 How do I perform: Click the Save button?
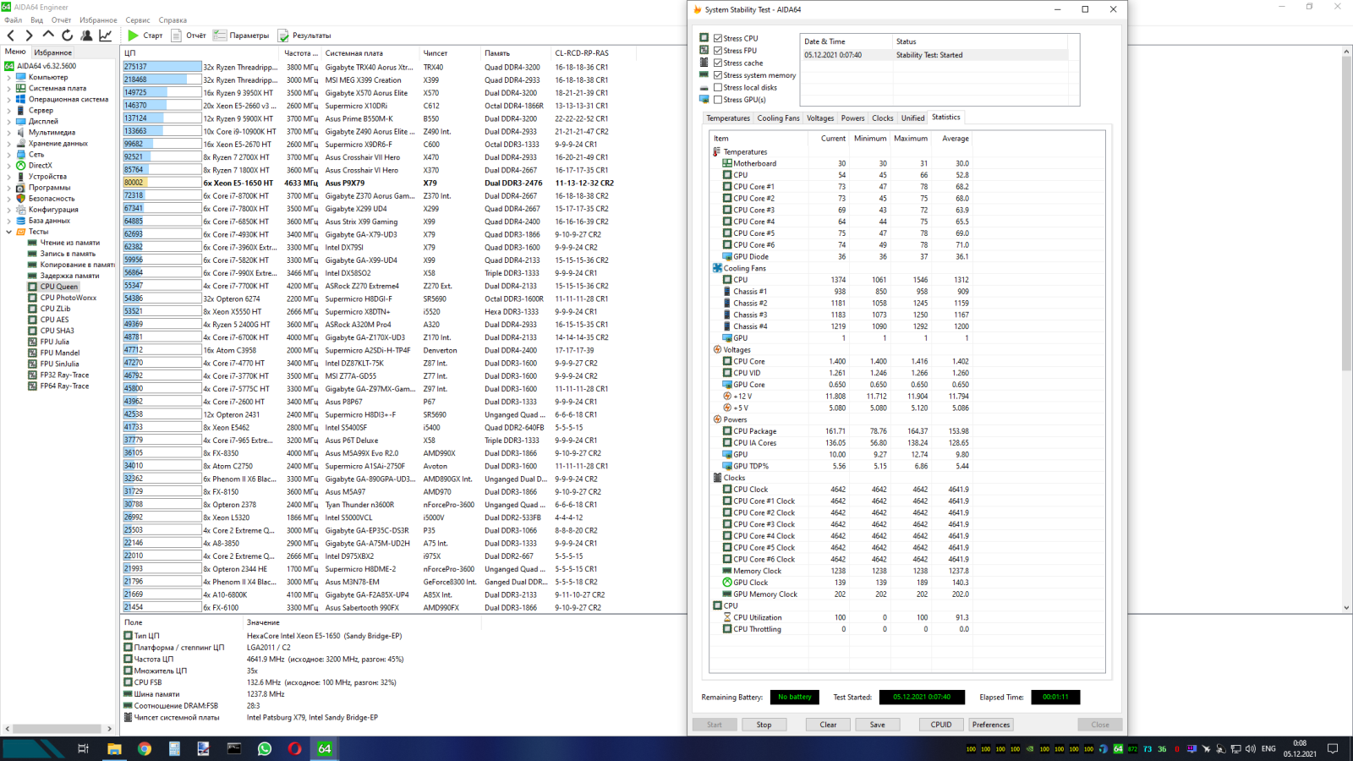click(878, 725)
